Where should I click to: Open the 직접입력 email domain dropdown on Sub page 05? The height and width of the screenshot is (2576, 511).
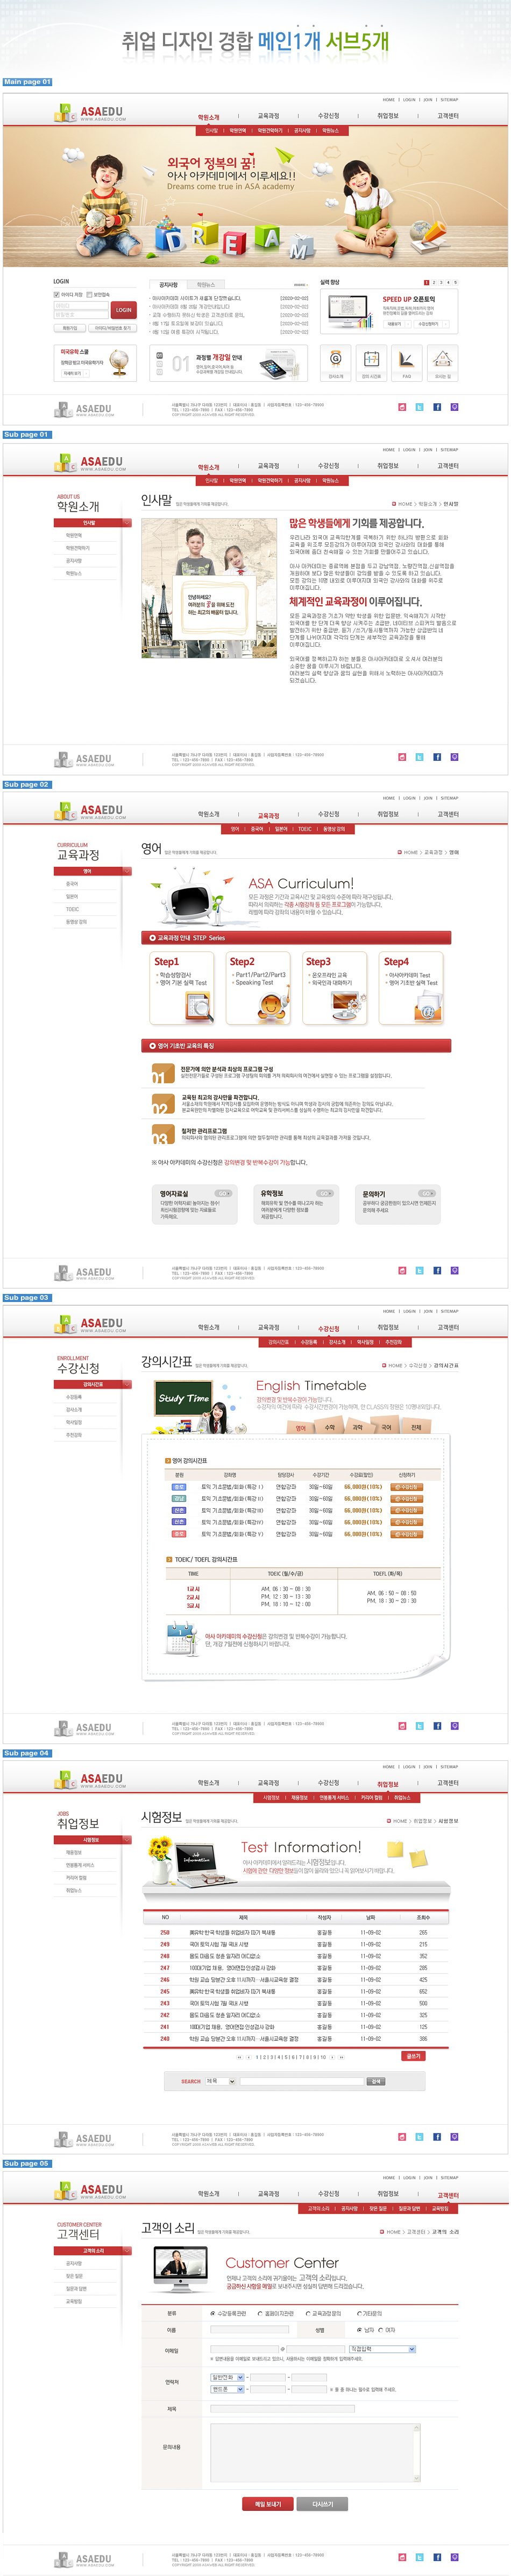382,2349
